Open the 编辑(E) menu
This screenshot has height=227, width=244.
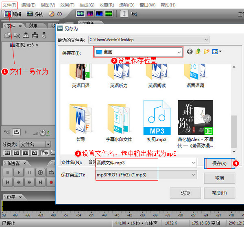pos(28,5)
